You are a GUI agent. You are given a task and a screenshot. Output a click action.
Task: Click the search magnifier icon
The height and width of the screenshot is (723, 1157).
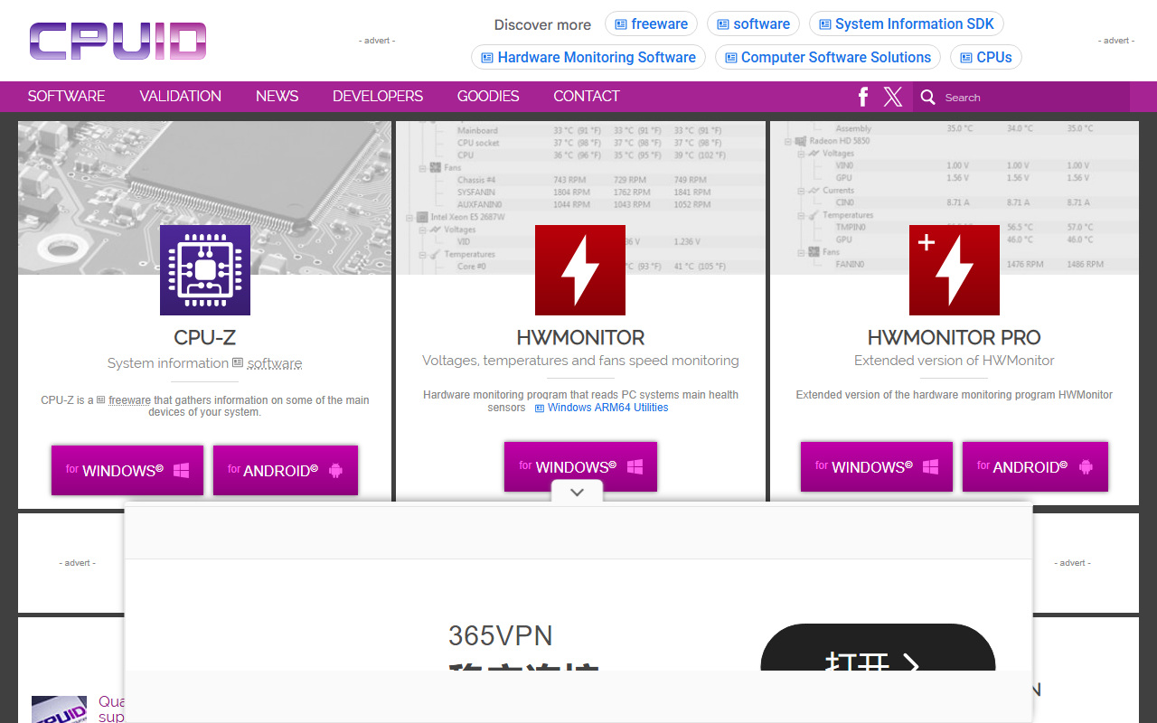tap(927, 97)
